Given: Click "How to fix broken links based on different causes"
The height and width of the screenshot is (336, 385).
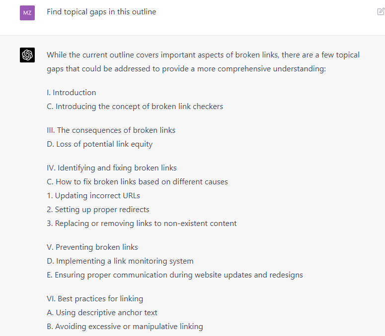Looking at the screenshot, I should 137,182.
